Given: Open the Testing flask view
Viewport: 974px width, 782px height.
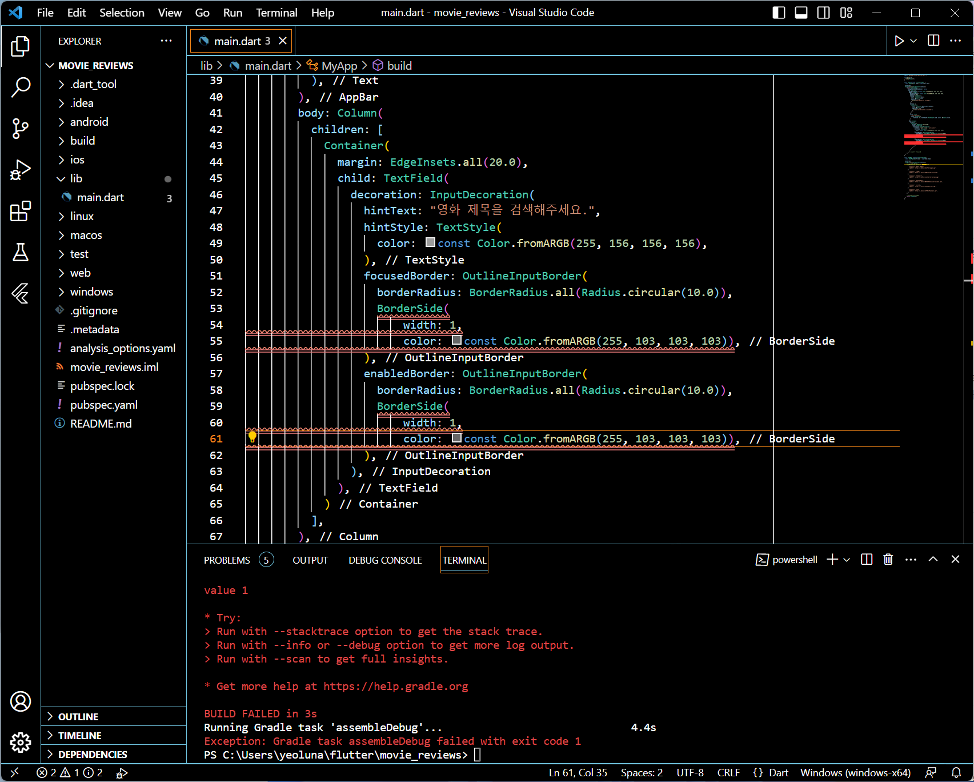Looking at the screenshot, I should [21, 252].
